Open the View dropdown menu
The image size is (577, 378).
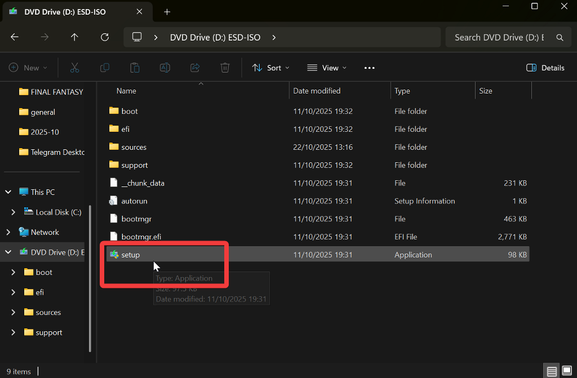(x=327, y=68)
